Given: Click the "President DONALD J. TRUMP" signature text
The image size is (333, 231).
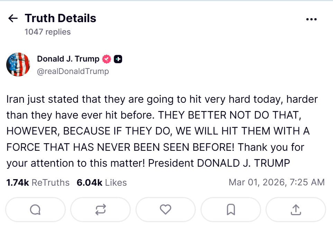Looking at the screenshot, I should 219,163.
